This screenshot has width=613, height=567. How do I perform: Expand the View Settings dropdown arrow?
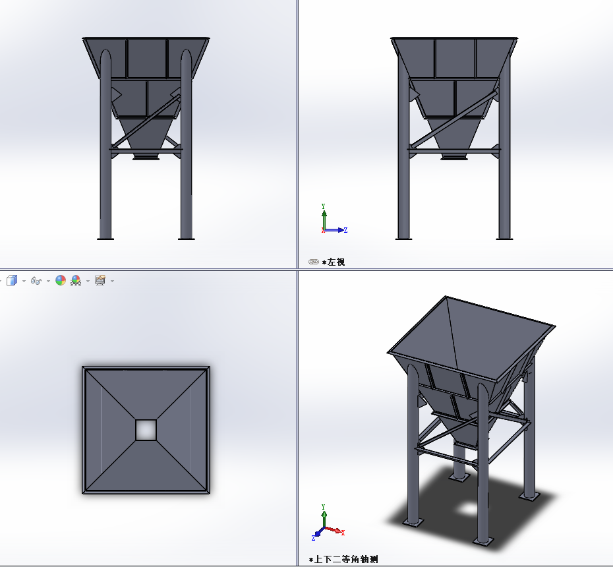point(112,281)
